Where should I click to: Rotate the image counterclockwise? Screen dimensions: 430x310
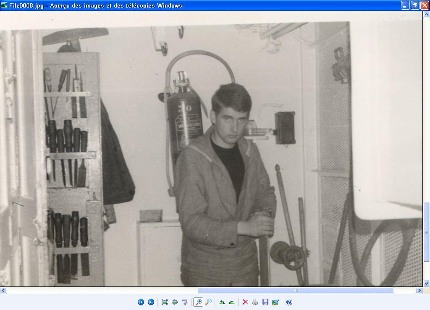[x=231, y=302]
